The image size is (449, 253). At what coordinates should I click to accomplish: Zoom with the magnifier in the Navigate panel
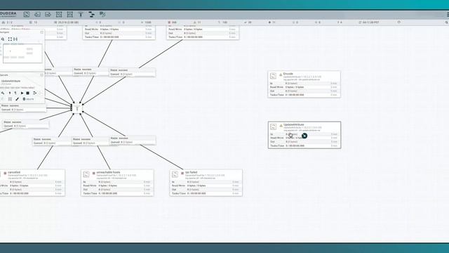[3, 39]
